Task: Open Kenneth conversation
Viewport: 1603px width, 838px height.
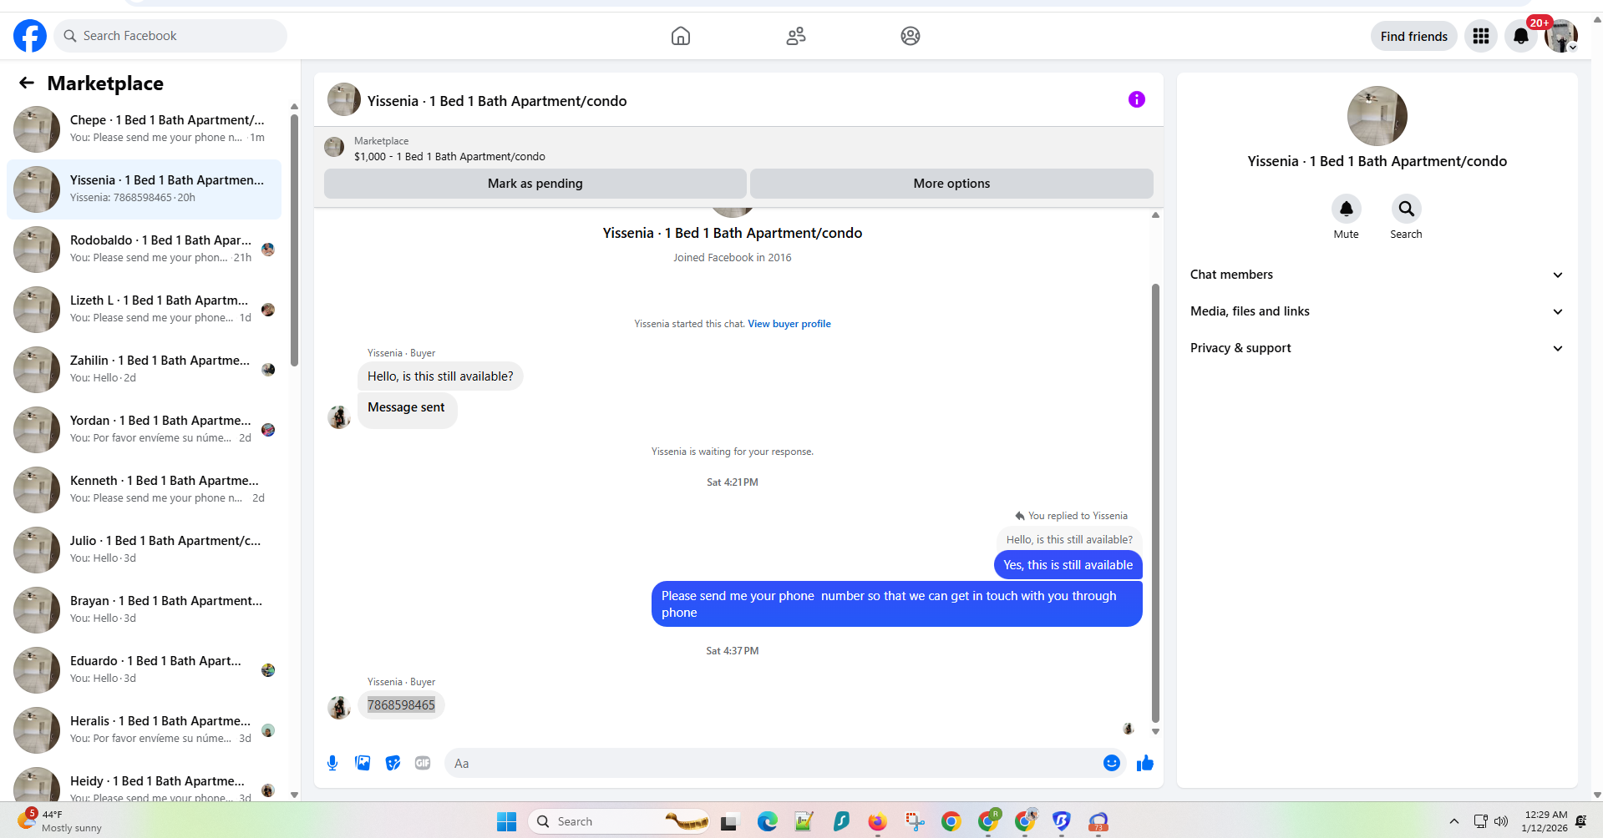Action: click(144, 490)
